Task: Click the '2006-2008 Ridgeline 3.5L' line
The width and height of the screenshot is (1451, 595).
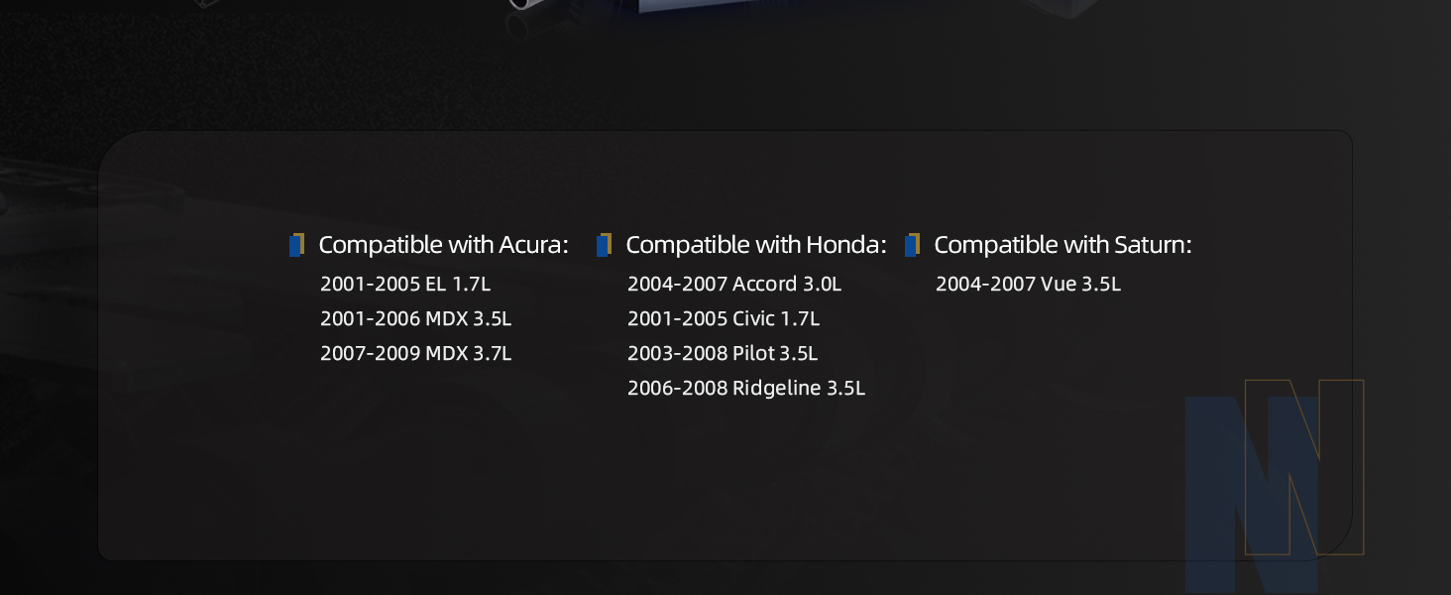Action: [746, 389]
